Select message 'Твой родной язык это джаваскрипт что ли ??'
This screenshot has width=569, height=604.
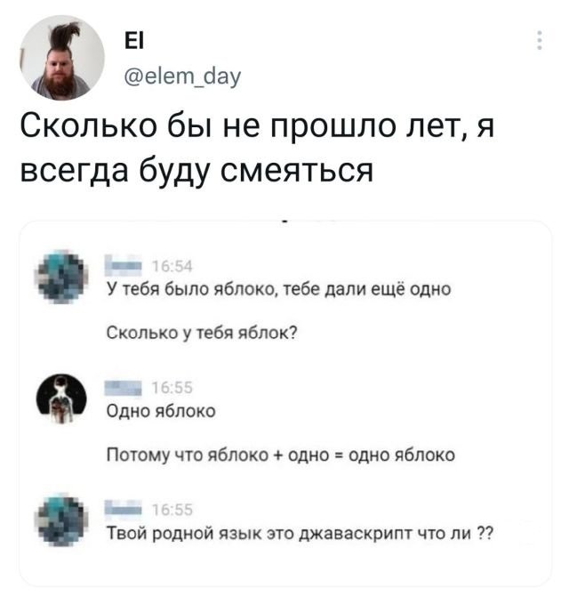pyautogui.click(x=300, y=534)
